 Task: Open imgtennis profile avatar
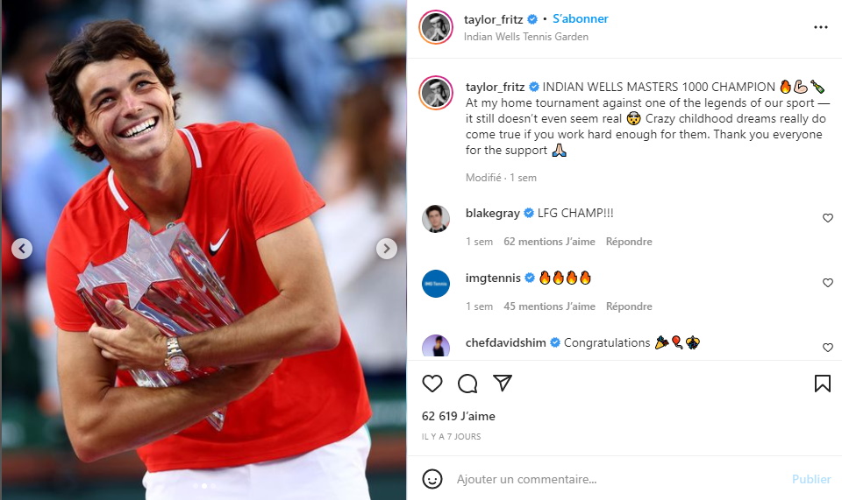[436, 284]
